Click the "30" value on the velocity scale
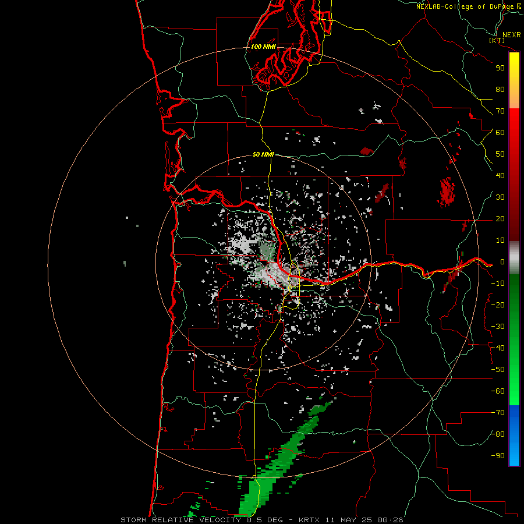524x524 pixels. 500,197
